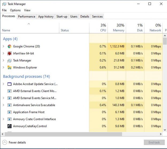Sort by the Name column header
The width and height of the screenshot is (167, 149).
30,28
